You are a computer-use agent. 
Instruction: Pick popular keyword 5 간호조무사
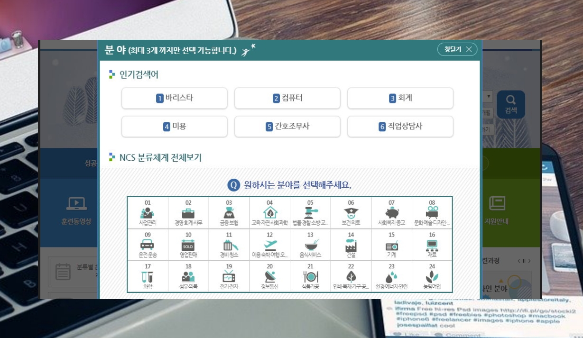pyautogui.click(x=287, y=127)
